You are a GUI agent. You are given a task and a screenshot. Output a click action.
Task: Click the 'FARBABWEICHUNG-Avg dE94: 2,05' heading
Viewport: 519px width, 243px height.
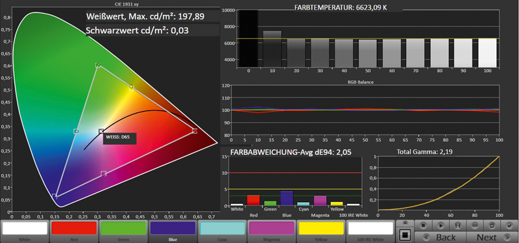click(x=291, y=152)
